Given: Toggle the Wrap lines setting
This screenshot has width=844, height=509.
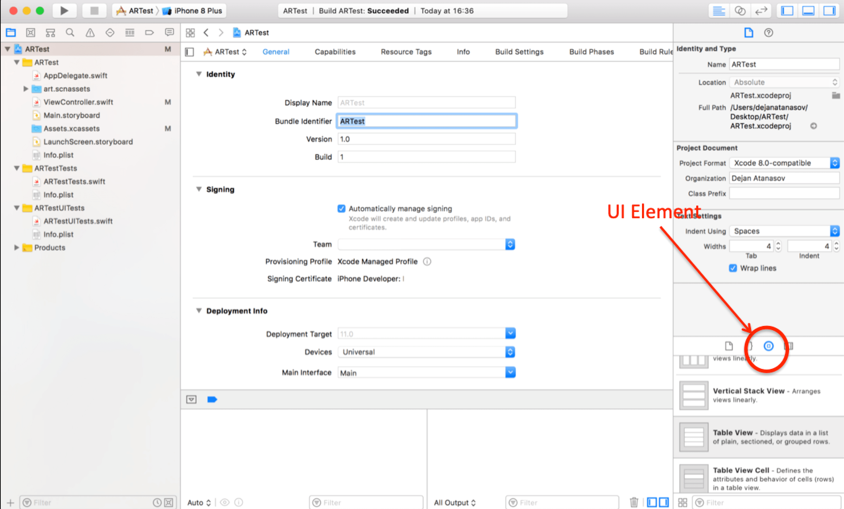Looking at the screenshot, I should click(733, 268).
